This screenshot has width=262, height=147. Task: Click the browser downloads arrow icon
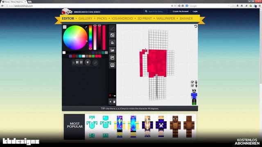[237, 6]
